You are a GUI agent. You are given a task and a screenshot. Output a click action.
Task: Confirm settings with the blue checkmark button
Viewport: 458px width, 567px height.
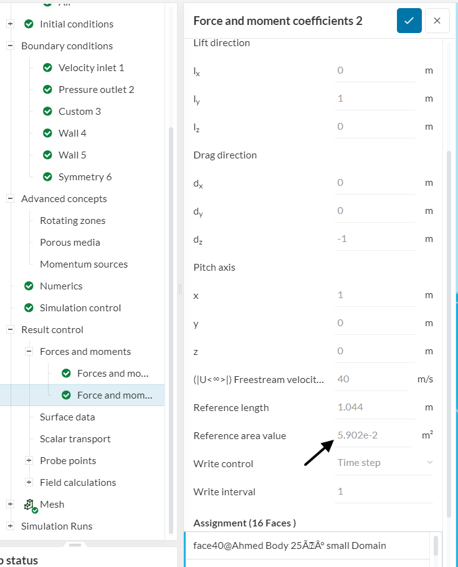409,21
